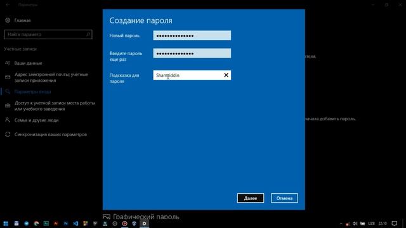
Task: Focus the Введите пароль еще раз field
Action: click(x=192, y=53)
